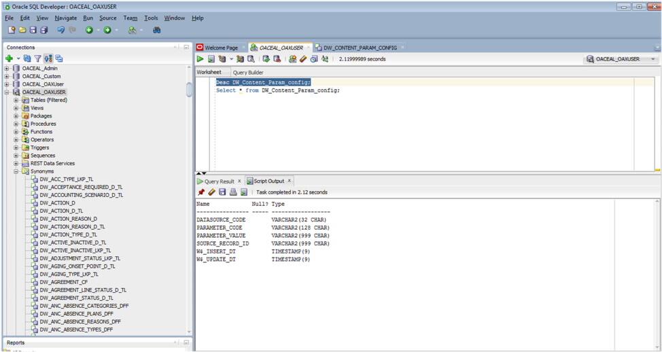The height and width of the screenshot is (352, 662).
Task: Expand the Tables (Filtered) node
Action: click(x=16, y=100)
